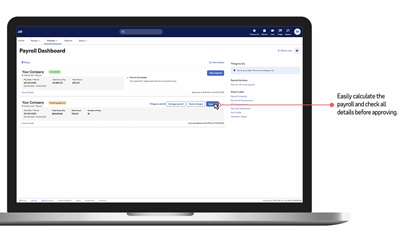Open the Calendar icon in top bar
This screenshot has height=227, width=403.
[264, 31]
